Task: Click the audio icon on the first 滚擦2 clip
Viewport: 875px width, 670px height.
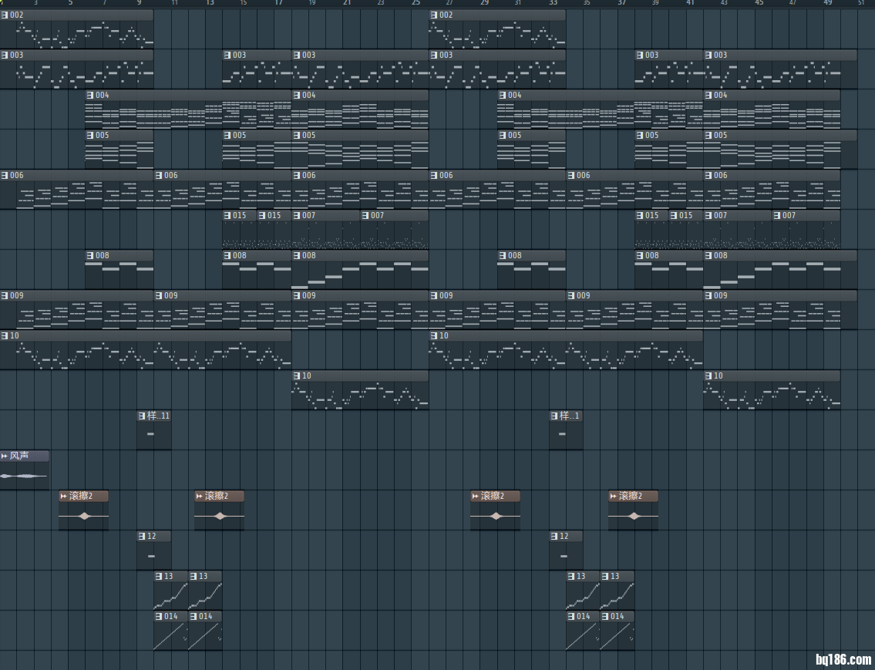Action: [x=63, y=496]
